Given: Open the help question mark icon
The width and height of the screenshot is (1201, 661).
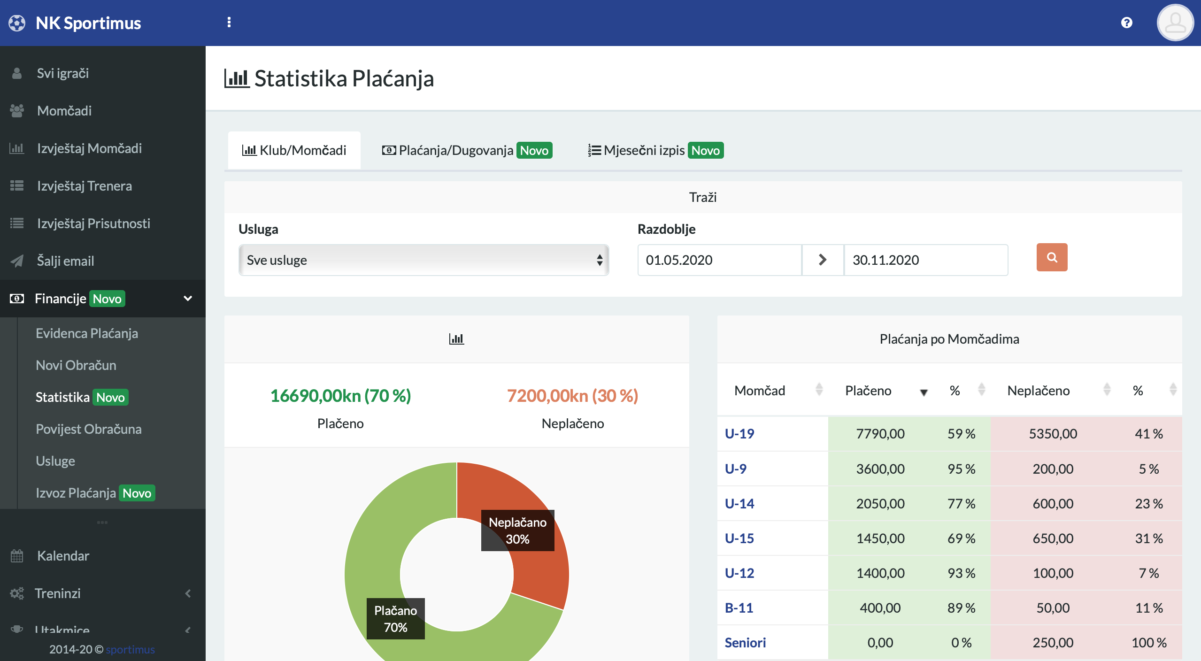Looking at the screenshot, I should [1126, 23].
